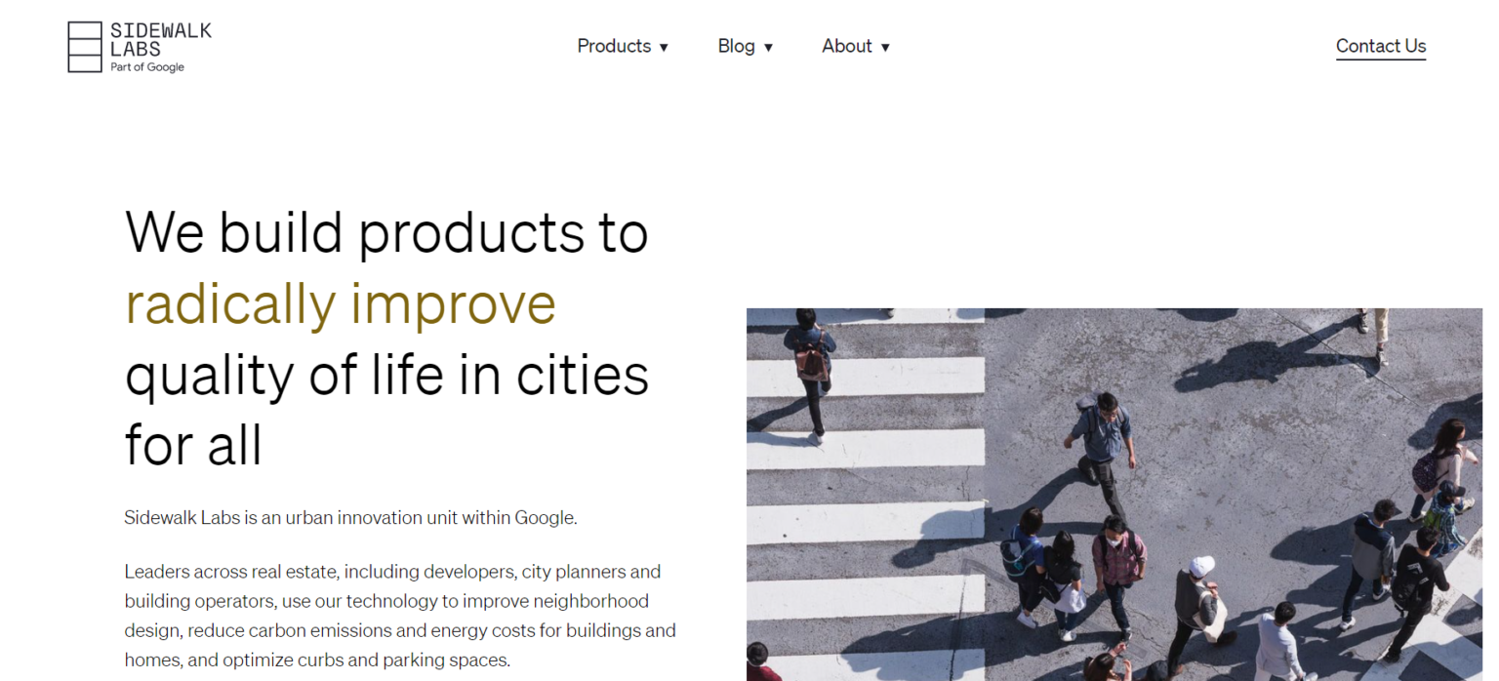
Task: Click the pedestrian with the red backpack
Action: [810, 361]
